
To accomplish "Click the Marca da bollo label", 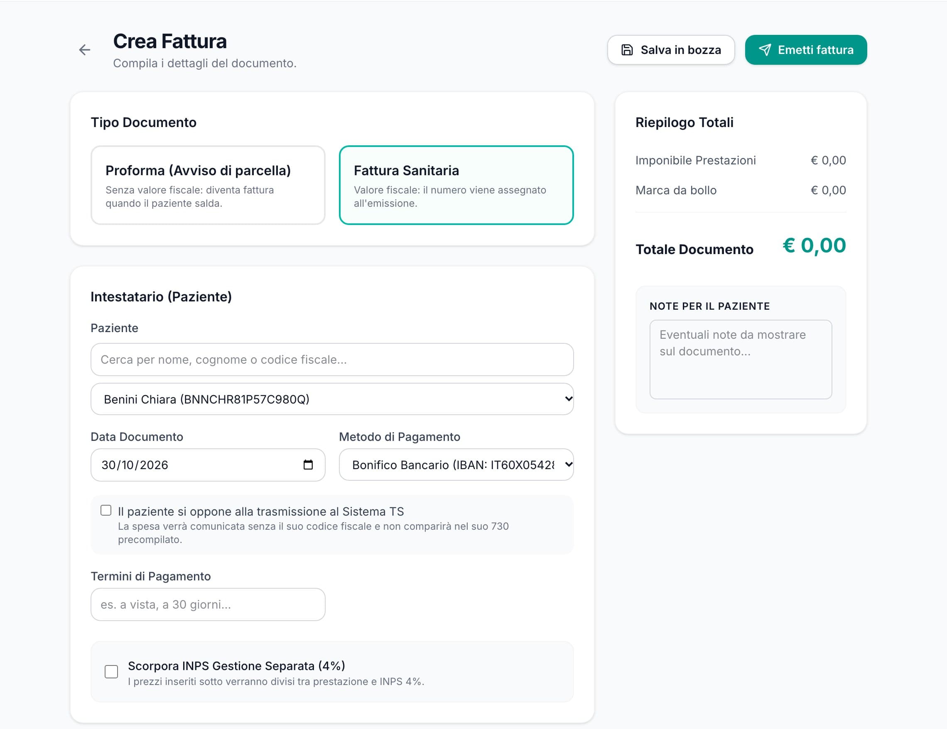I will tap(675, 190).
